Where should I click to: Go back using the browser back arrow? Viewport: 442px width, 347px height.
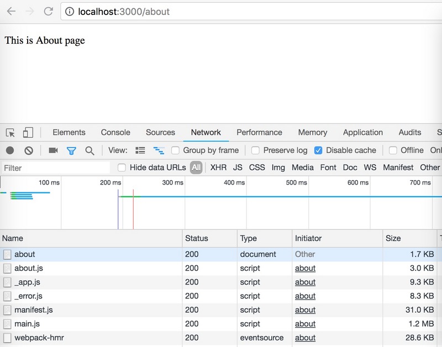coord(11,11)
